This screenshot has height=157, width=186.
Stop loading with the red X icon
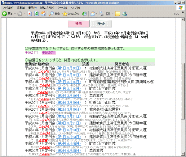tap(29, 14)
